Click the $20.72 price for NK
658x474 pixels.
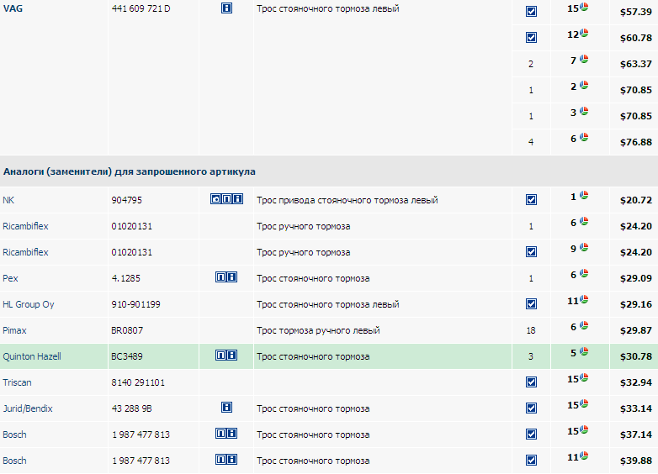pyautogui.click(x=636, y=200)
